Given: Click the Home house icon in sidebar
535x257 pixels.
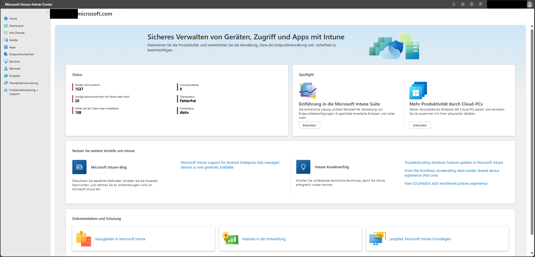Looking at the screenshot, I should (6, 18).
